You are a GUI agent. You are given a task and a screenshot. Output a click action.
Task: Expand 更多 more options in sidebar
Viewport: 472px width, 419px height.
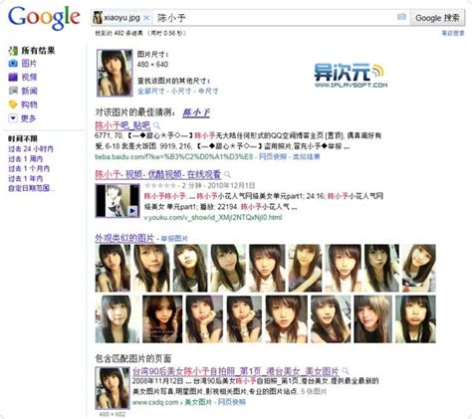coord(28,118)
